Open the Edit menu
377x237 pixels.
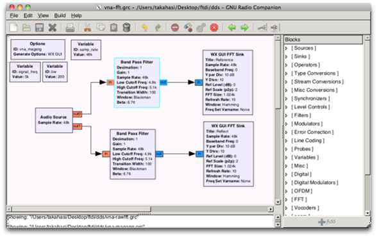(x=28, y=15)
